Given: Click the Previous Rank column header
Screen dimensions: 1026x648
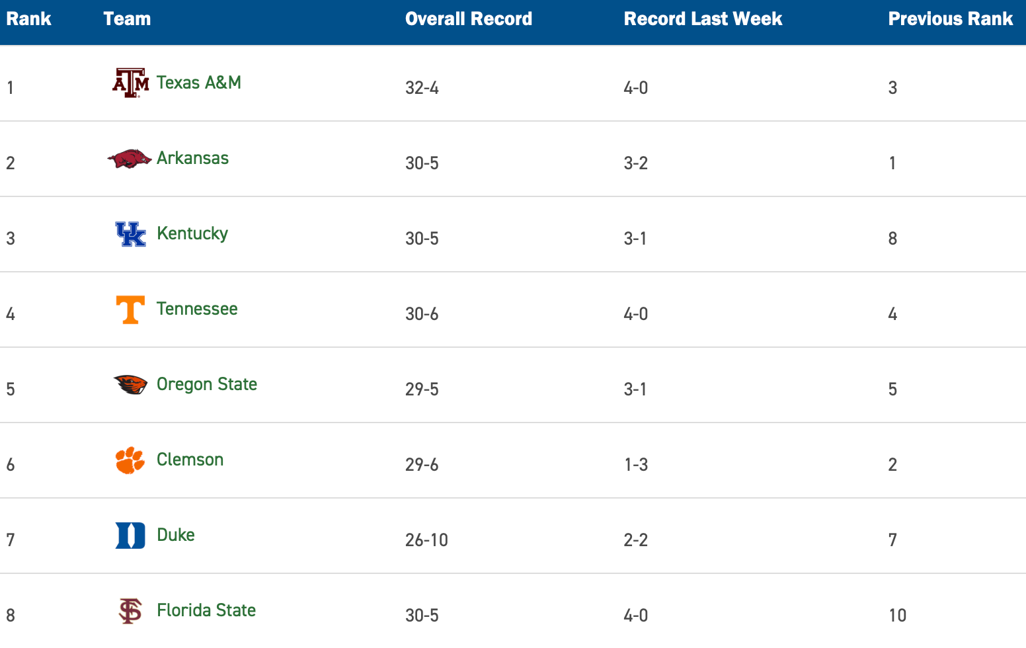Looking at the screenshot, I should point(950,19).
